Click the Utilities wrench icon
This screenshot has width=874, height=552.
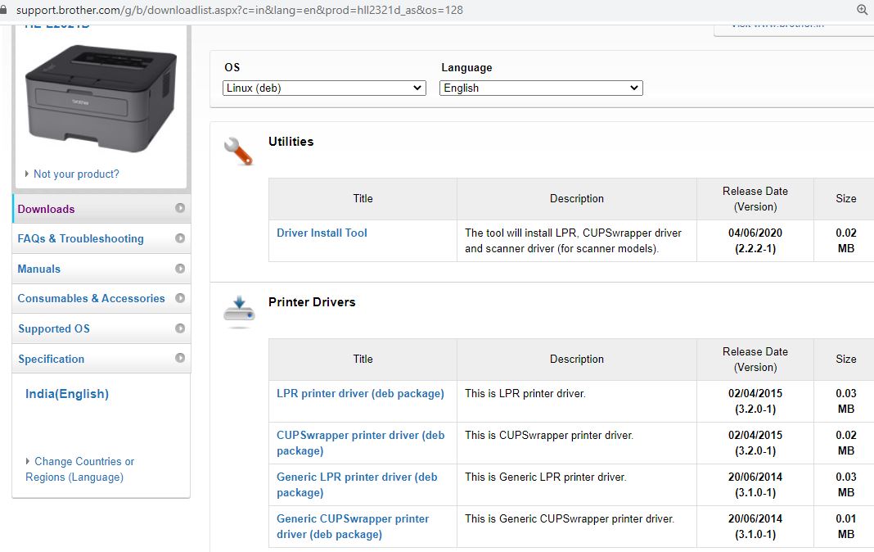click(x=238, y=150)
